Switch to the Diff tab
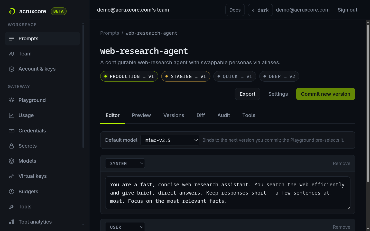 [201, 115]
